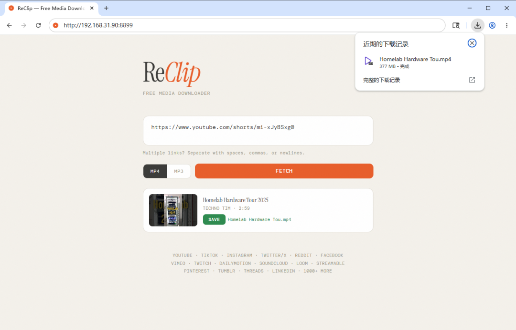Maximize the browser window
The height and width of the screenshot is (330, 516).
click(x=488, y=8)
